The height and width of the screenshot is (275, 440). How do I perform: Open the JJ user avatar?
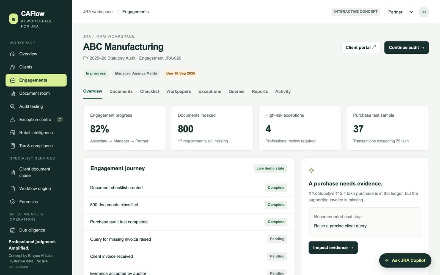click(424, 12)
